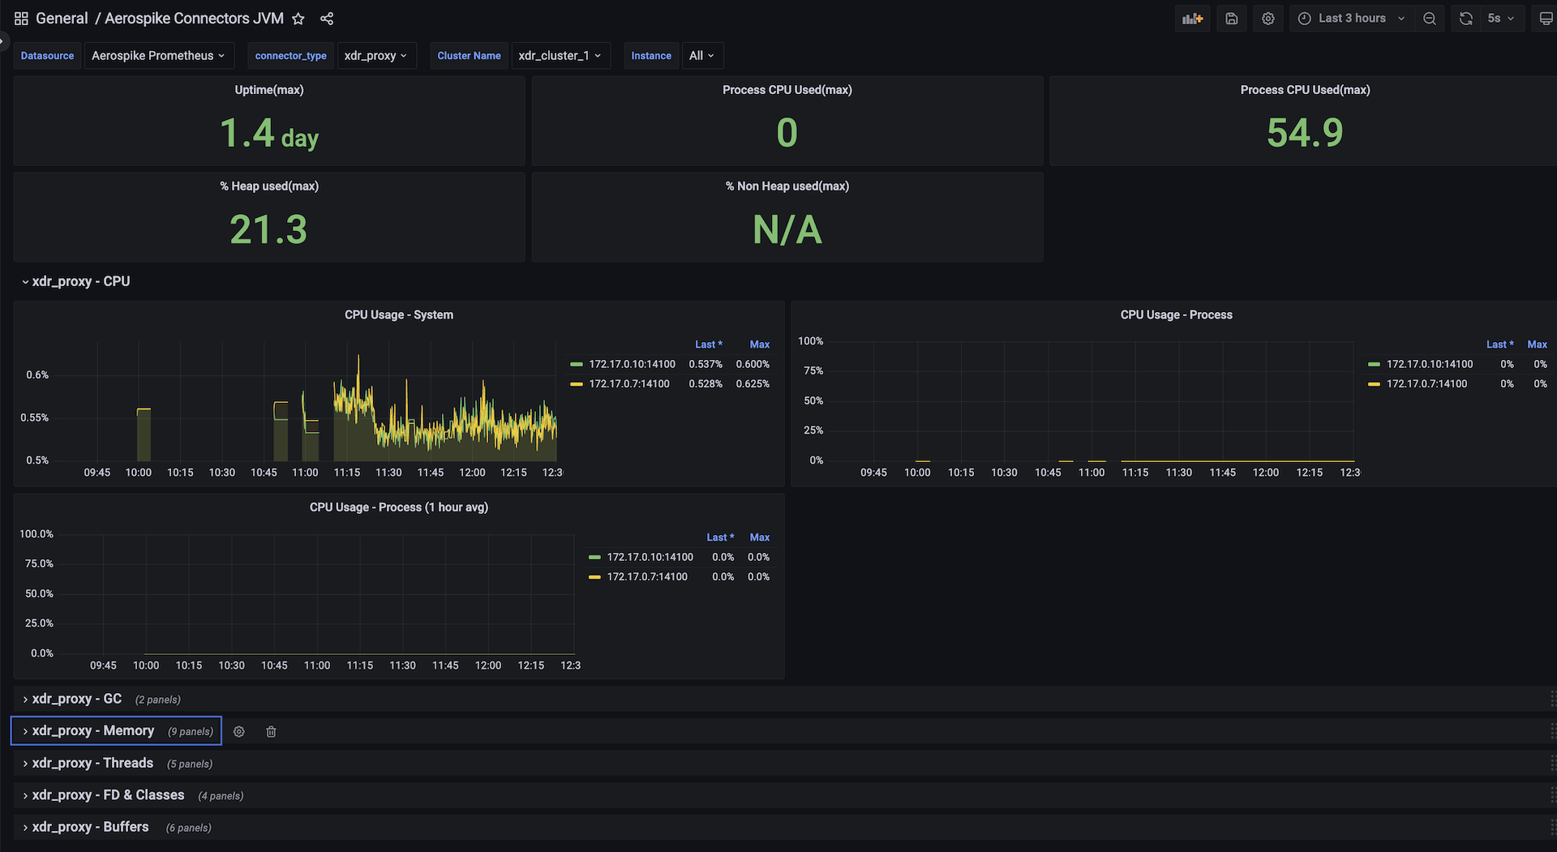Open the connector_type xdr_proxy dropdown
The height and width of the screenshot is (852, 1557).
click(x=376, y=56)
